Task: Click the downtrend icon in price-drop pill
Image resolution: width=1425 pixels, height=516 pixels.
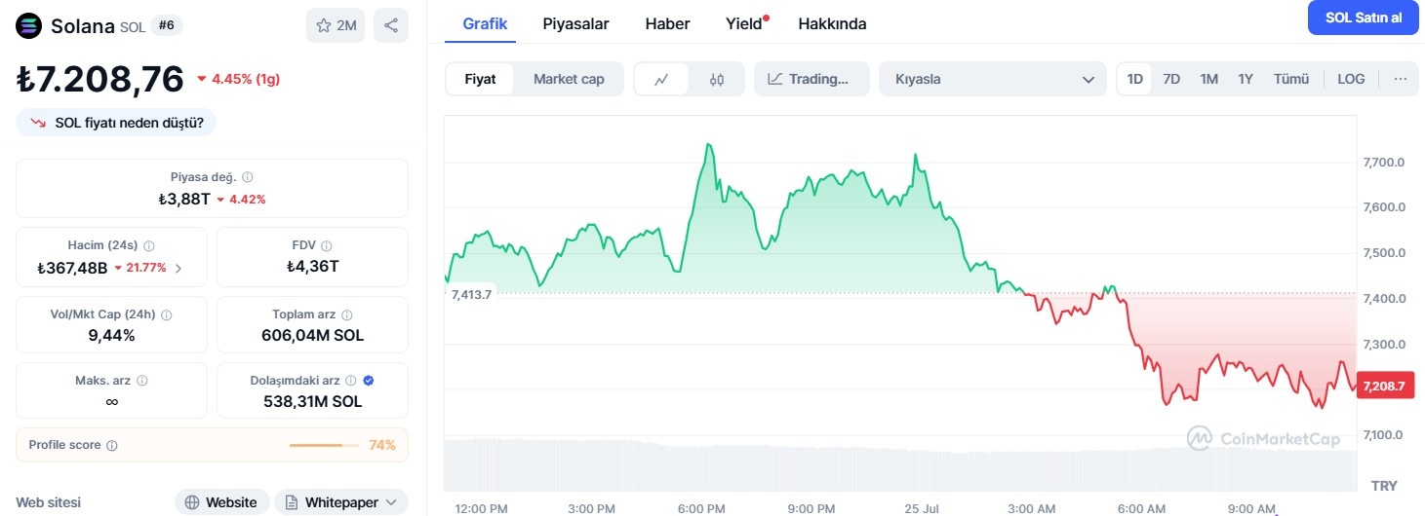Action: (x=39, y=123)
